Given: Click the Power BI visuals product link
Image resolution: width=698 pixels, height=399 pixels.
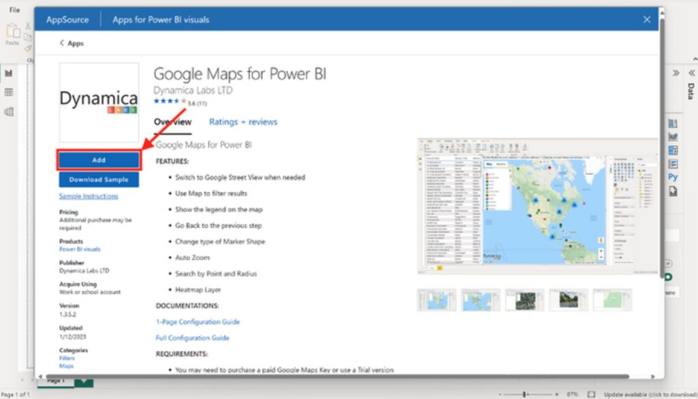Looking at the screenshot, I should pos(80,249).
